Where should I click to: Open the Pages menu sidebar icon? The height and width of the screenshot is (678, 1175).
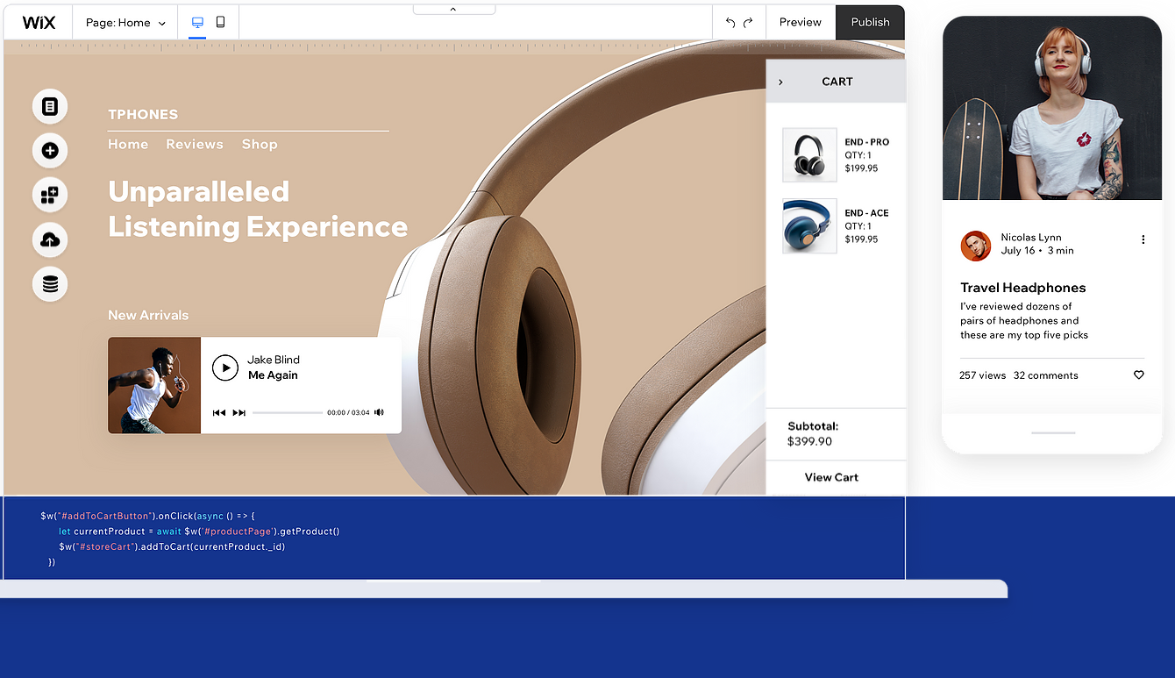tap(50, 106)
